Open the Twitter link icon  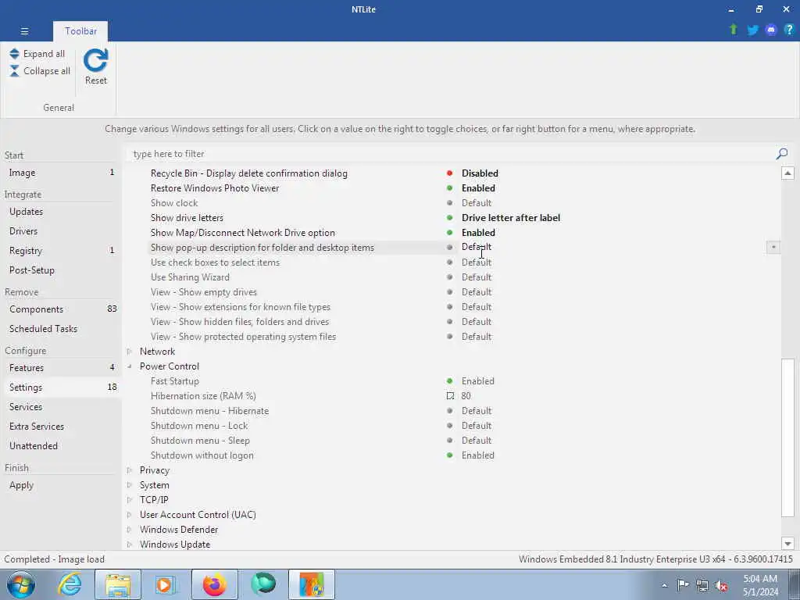coord(752,30)
